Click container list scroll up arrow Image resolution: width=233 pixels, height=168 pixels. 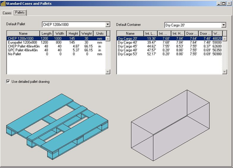(225, 39)
